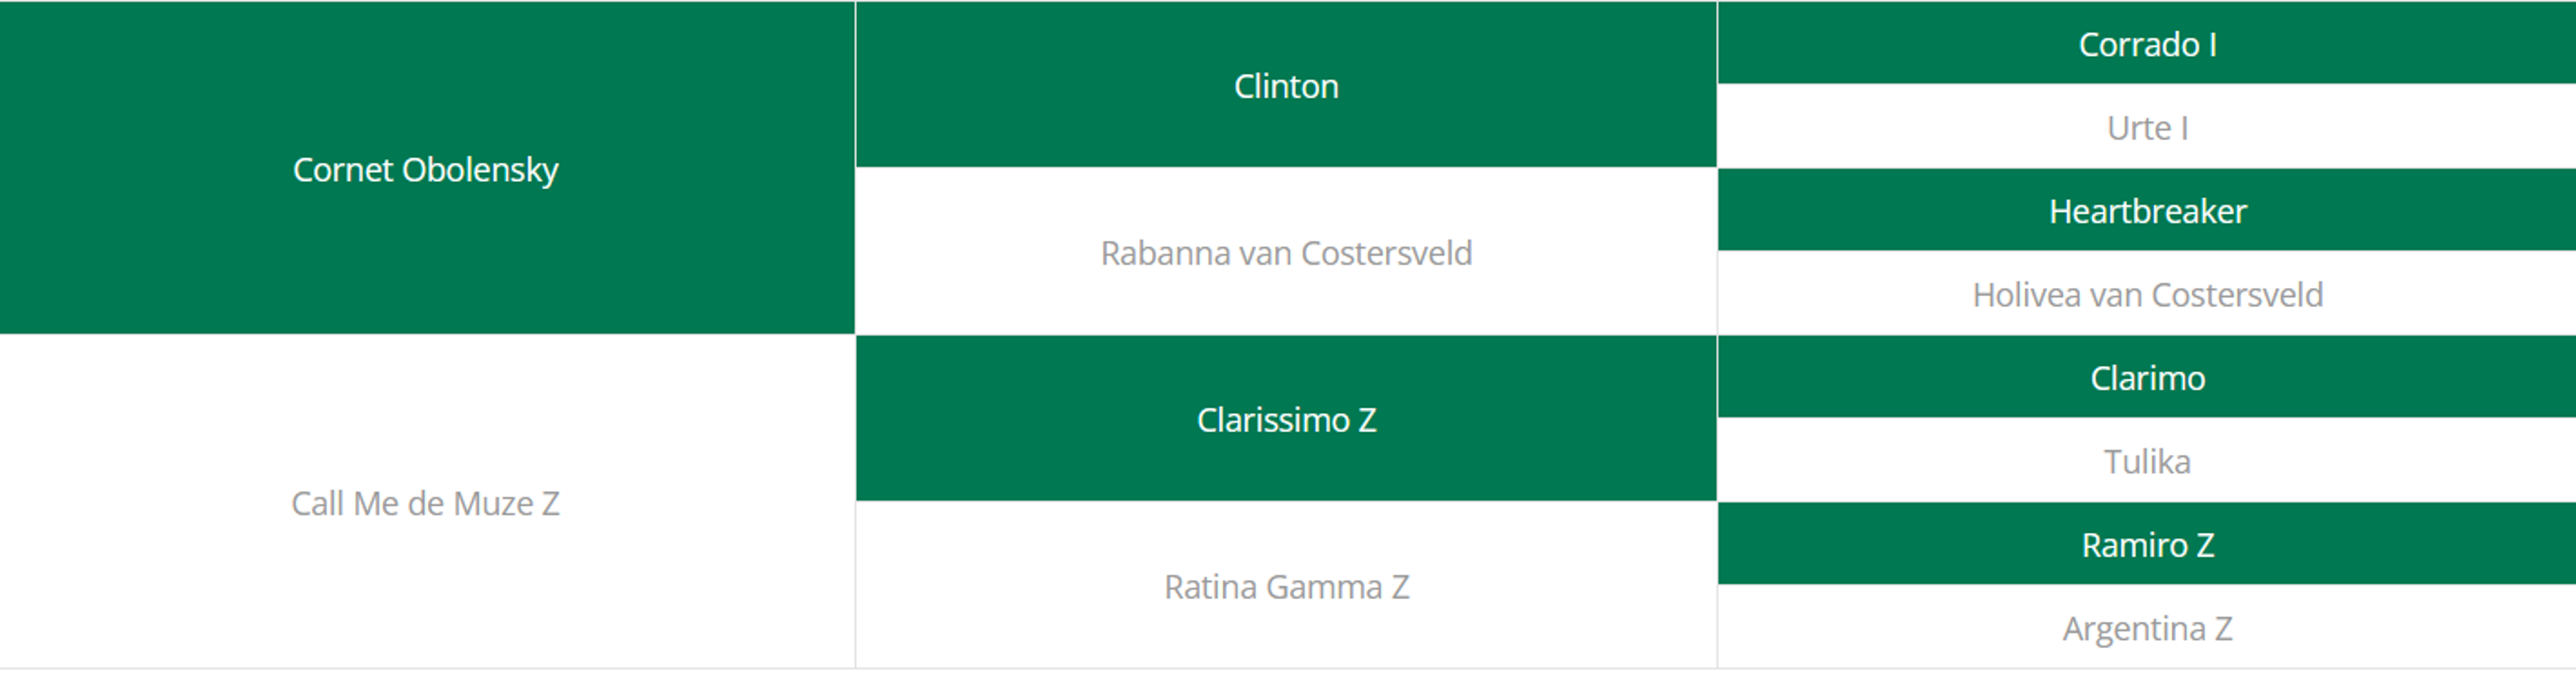This screenshot has height=673, width=2576.
Task: Open the Clarimo ancestor cell
Action: pos(2147,377)
